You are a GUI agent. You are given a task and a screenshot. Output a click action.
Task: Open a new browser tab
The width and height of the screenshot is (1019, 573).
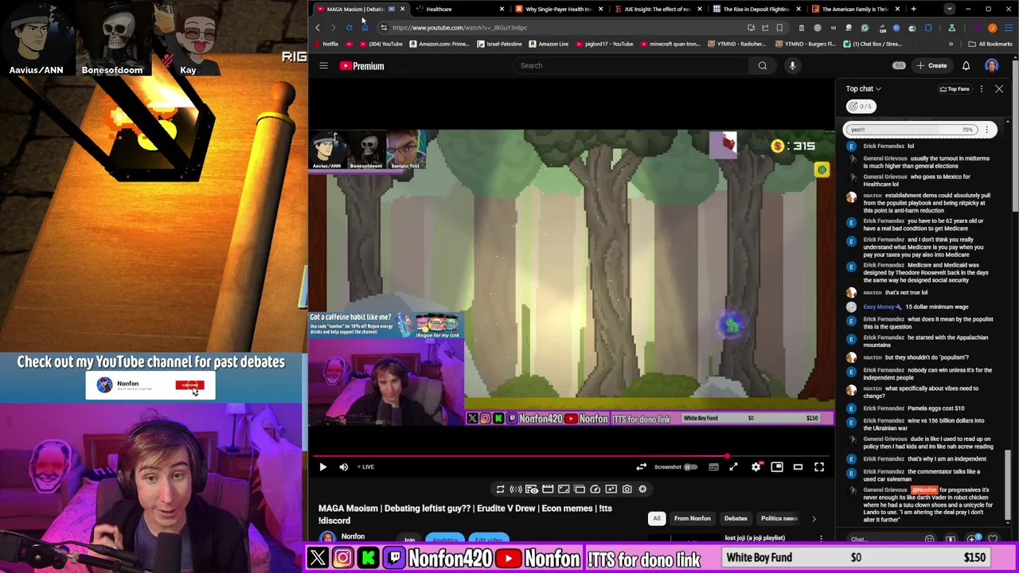click(913, 9)
